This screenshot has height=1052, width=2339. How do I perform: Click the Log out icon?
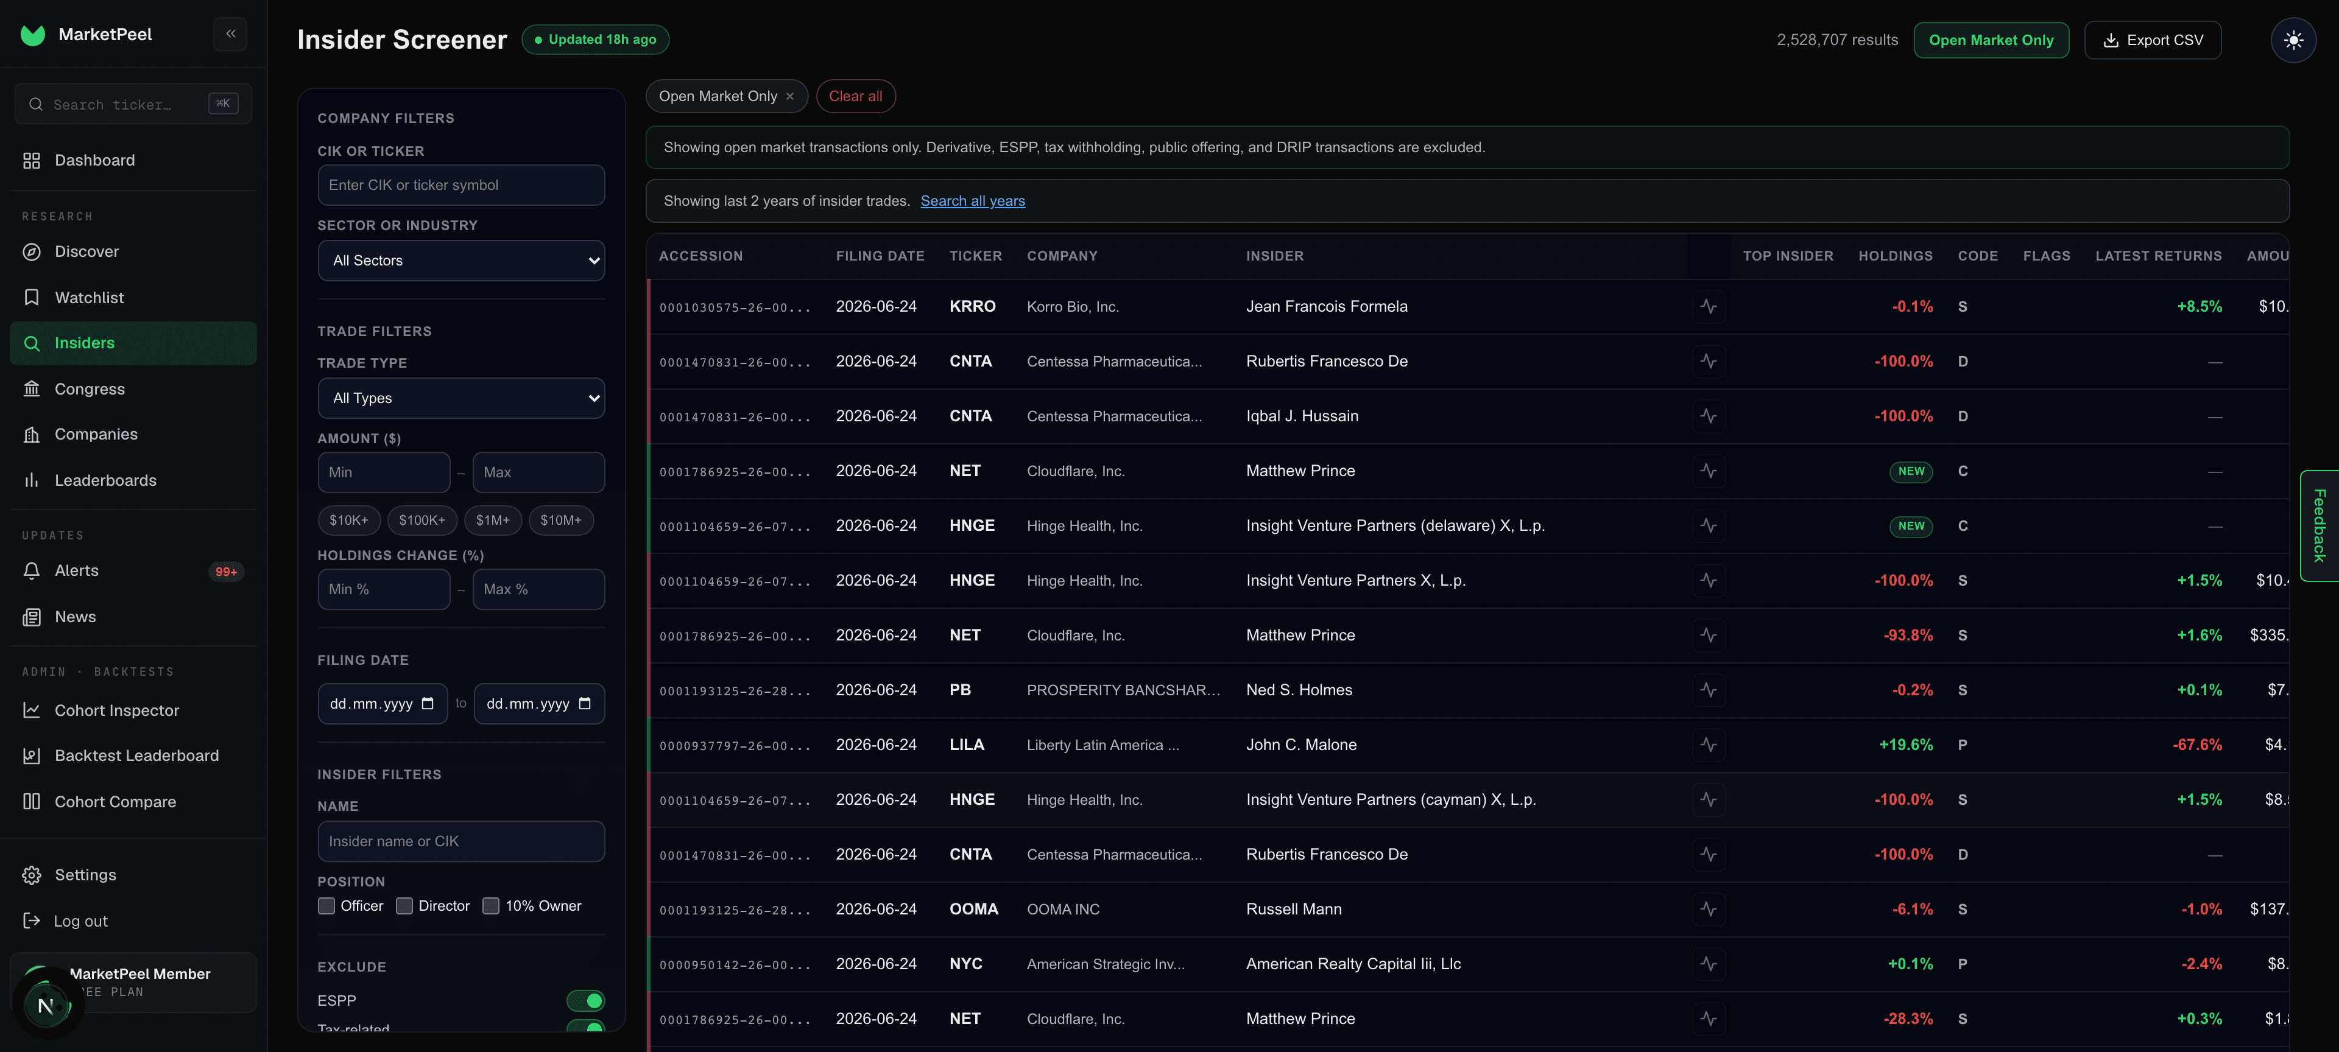[32, 920]
